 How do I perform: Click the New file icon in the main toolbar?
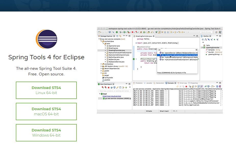[x=99, y=32]
